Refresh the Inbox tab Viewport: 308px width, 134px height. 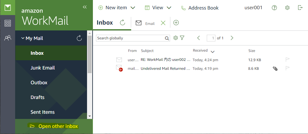coord(123,23)
